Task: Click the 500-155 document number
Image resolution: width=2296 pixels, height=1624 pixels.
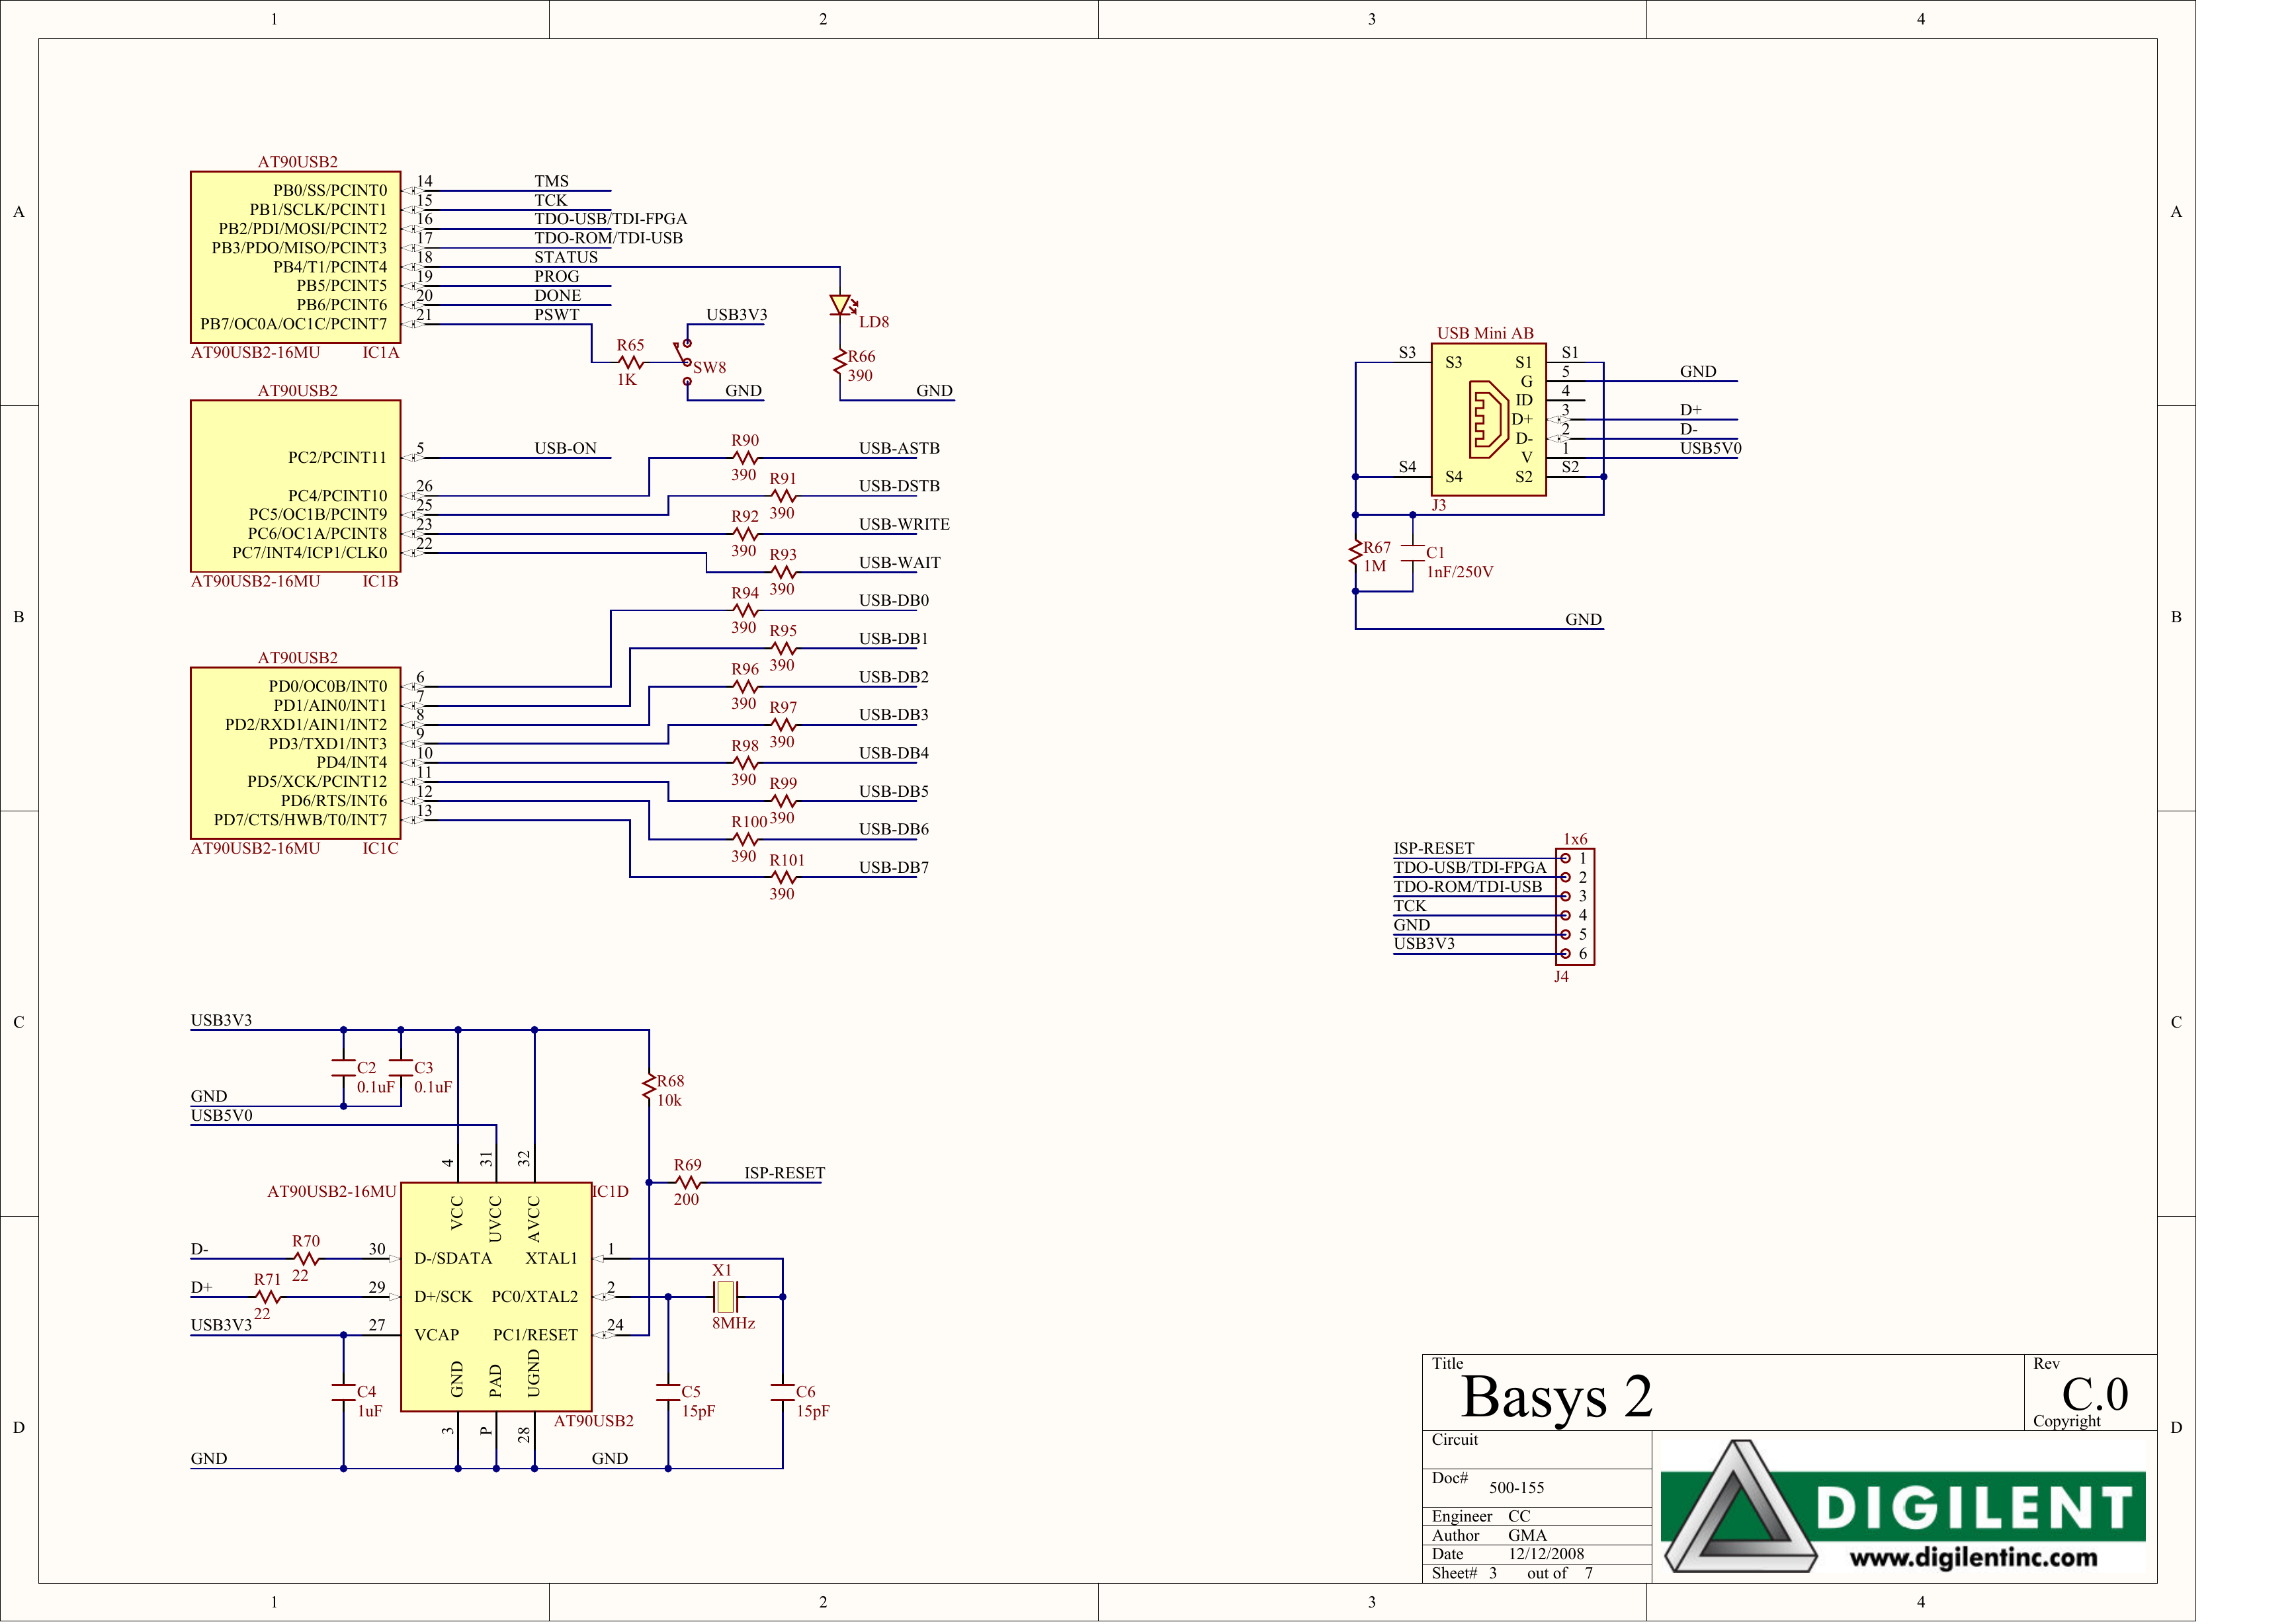Action: click(1517, 1488)
